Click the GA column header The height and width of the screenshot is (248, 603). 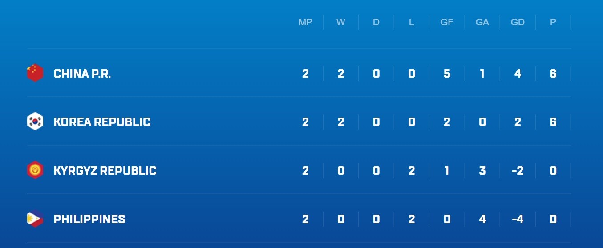[x=482, y=22]
